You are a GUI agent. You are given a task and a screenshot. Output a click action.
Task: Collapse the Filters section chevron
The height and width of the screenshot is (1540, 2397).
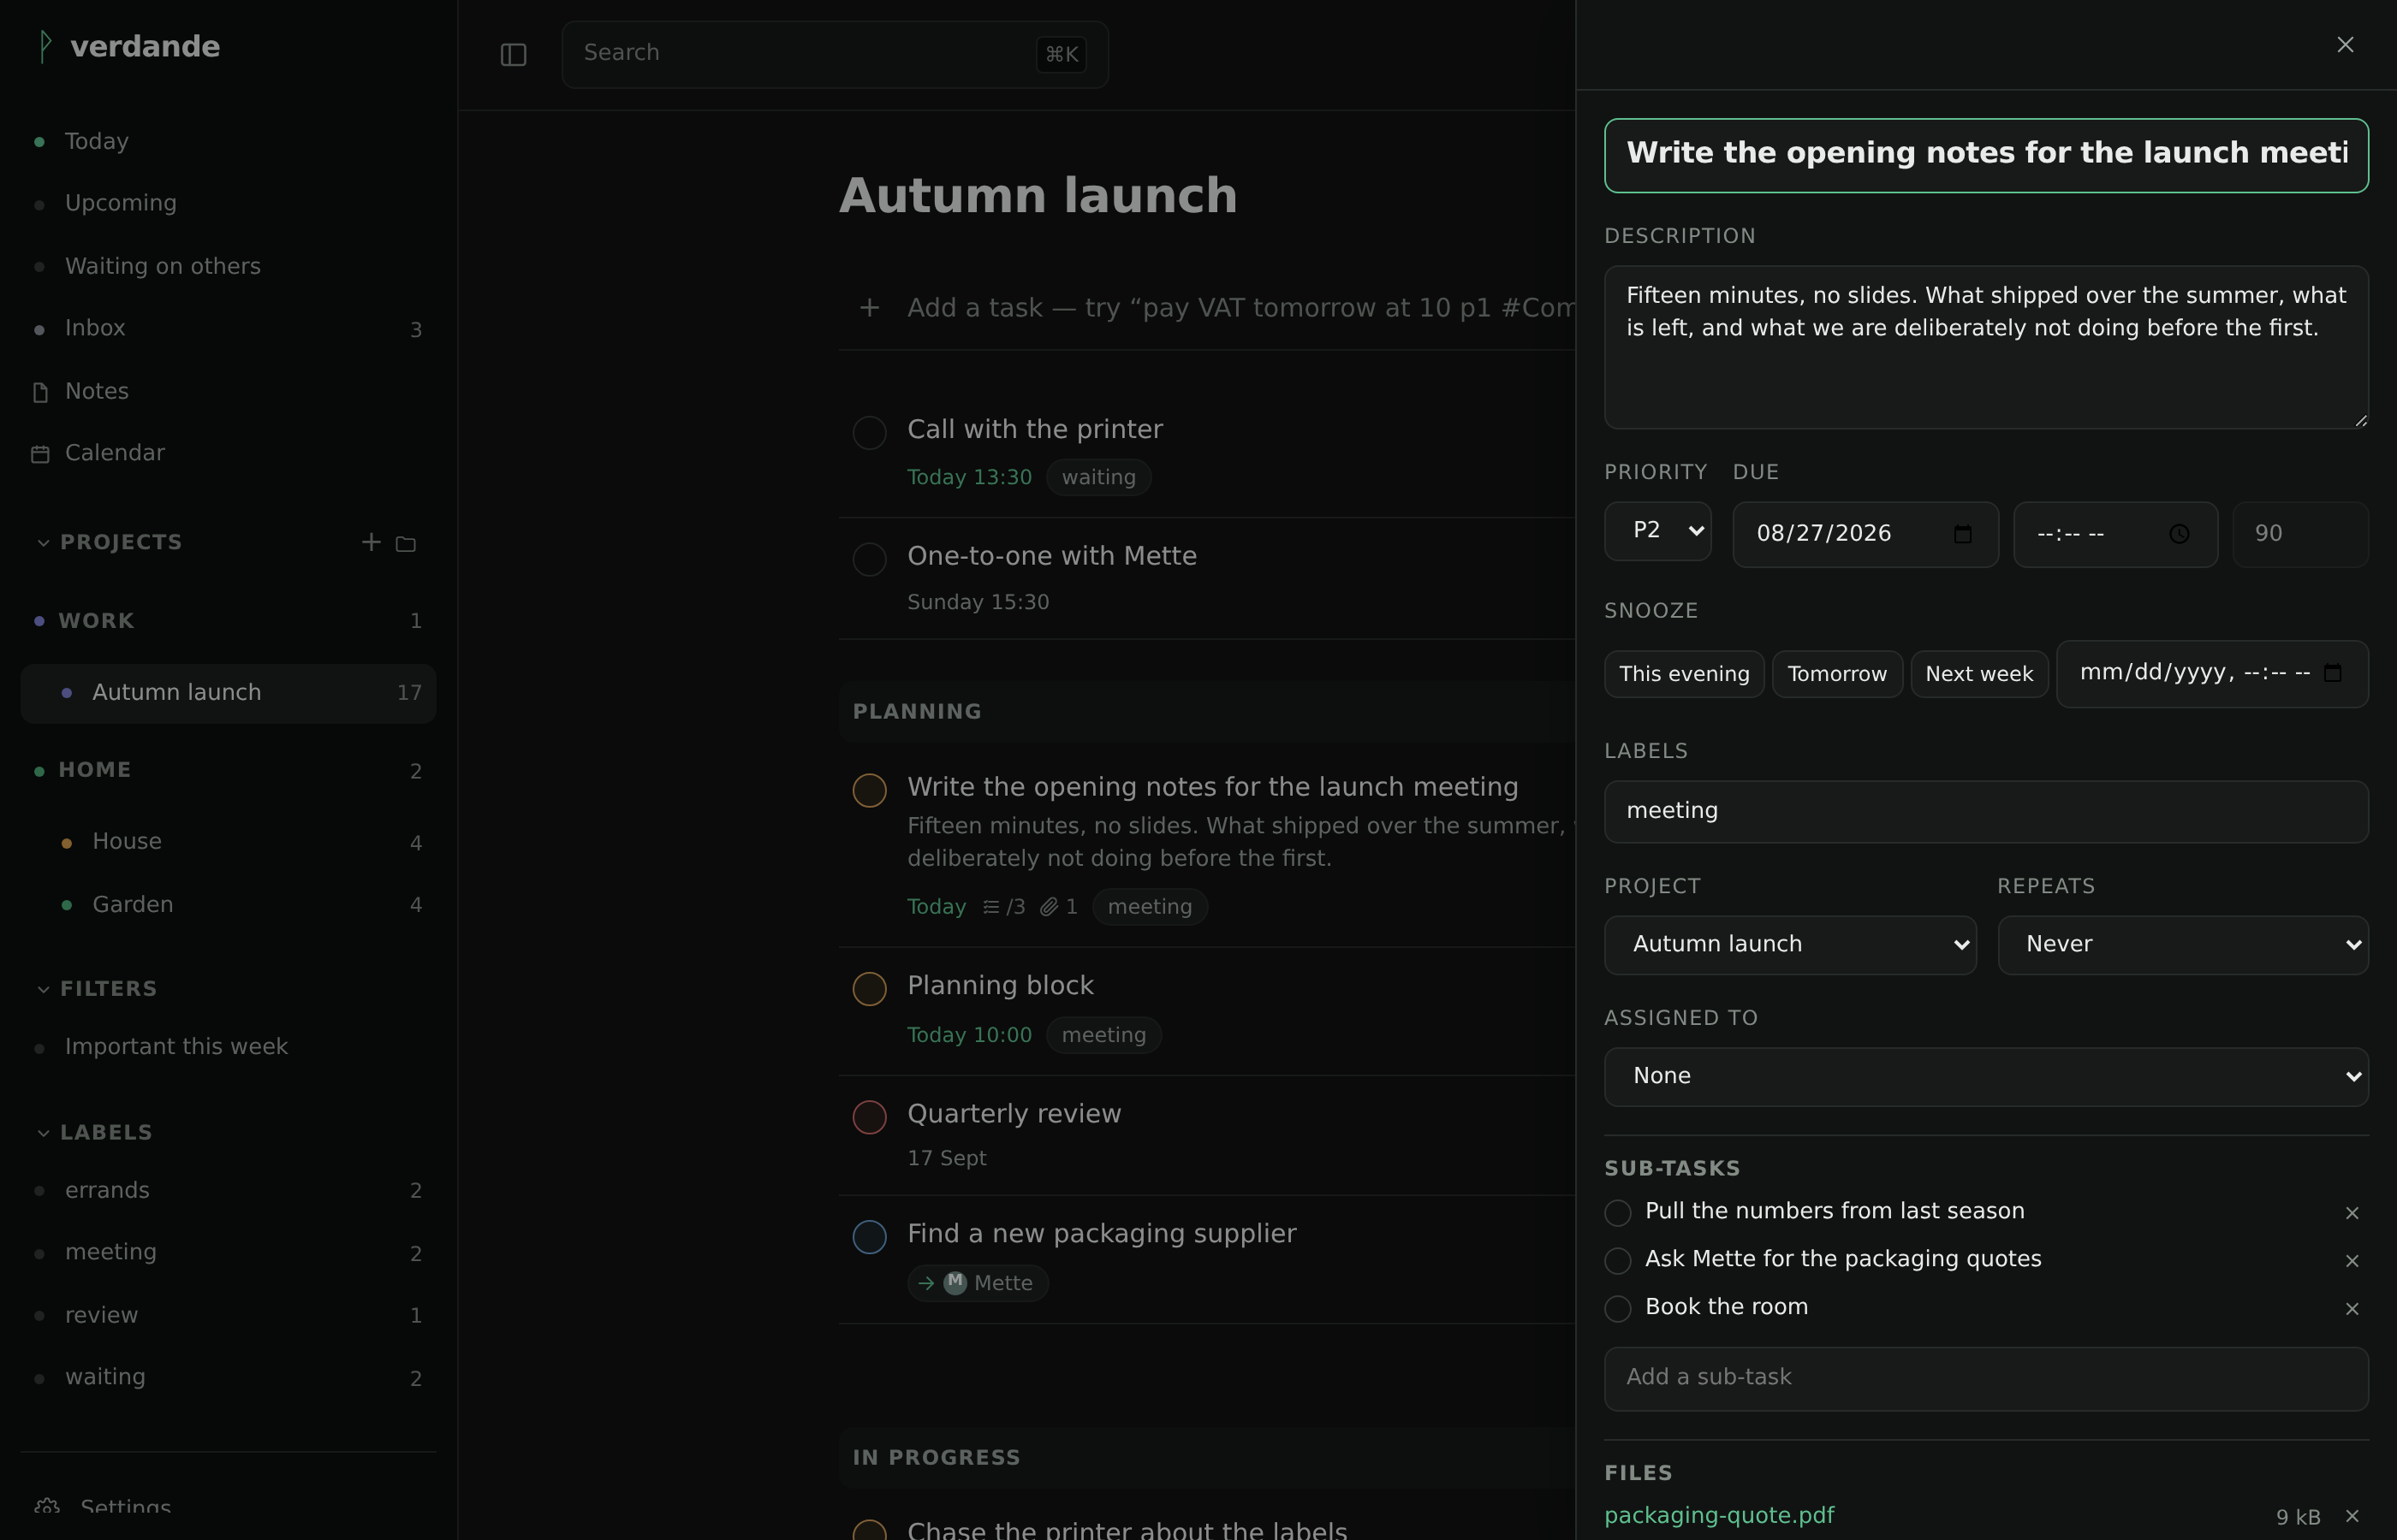coord(43,989)
